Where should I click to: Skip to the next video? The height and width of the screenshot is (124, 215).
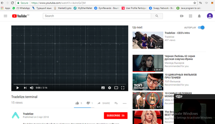[25, 88]
